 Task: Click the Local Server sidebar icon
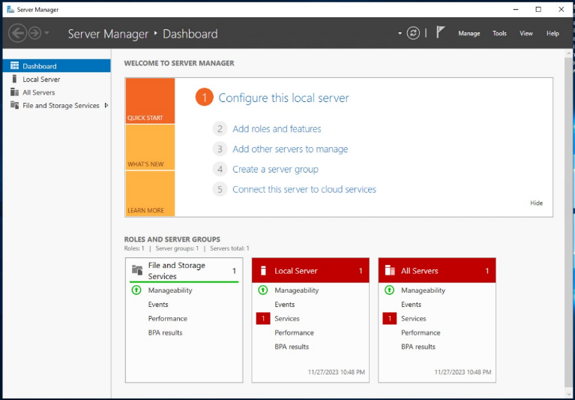coord(15,79)
